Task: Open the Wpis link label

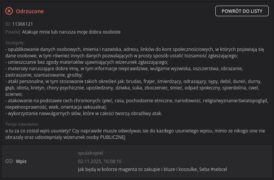Action: coord(21,161)
